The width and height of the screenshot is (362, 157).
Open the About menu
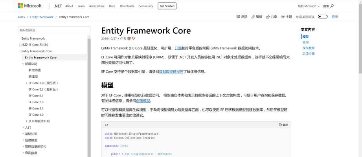69,6
